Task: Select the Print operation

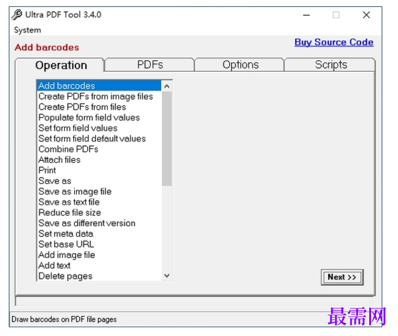Action: tap(99, 170)
